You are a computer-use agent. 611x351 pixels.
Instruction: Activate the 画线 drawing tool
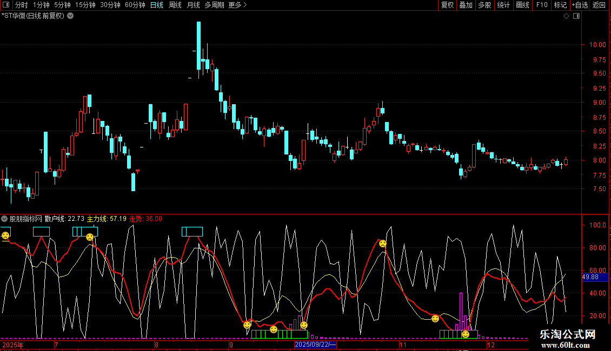pos(522,5)
